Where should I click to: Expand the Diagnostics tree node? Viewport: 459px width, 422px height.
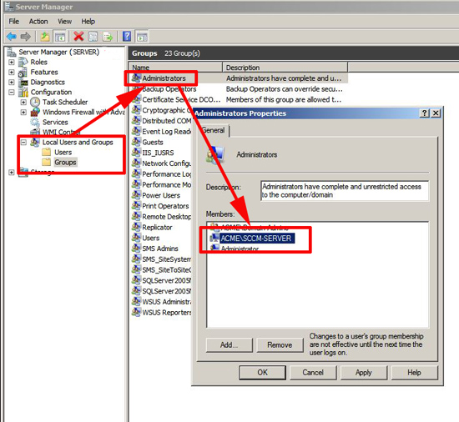point(12,83)
